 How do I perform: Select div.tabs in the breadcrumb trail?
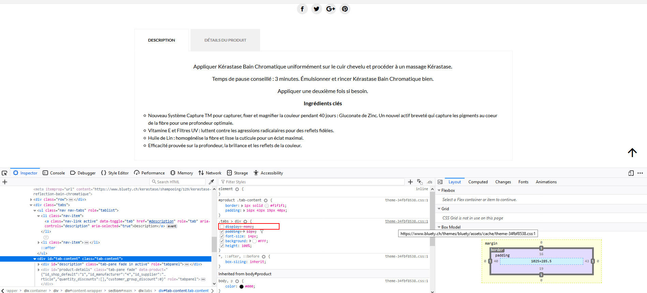(x=145, y=291)
